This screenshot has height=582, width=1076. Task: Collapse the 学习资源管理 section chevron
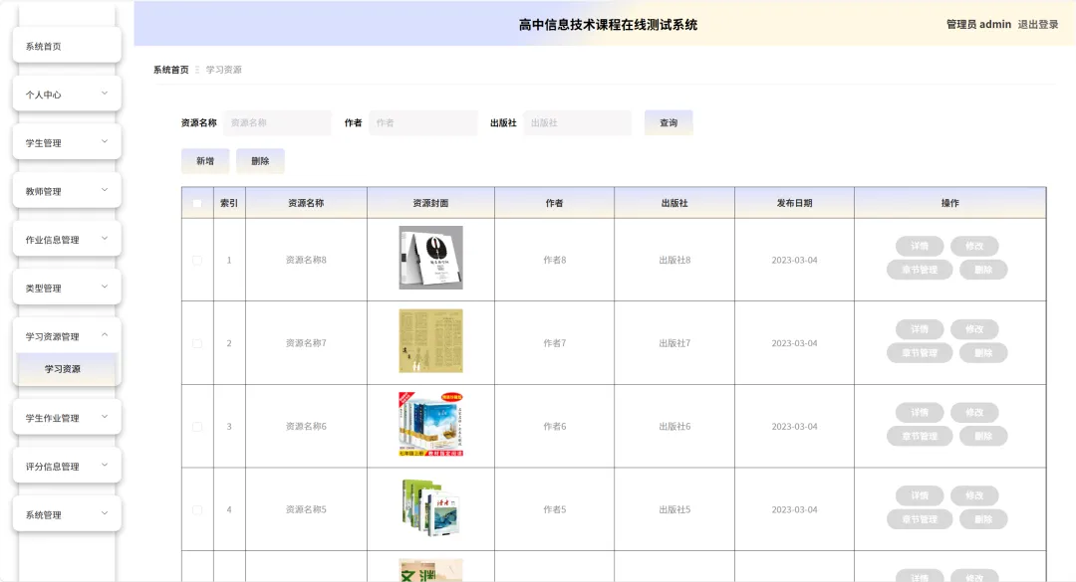click(x=105, y=335)
